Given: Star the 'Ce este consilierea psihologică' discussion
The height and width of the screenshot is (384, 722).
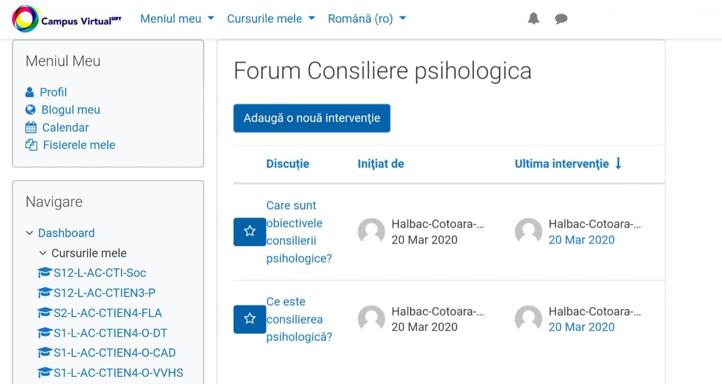Looking at the screenshot, I should click(250, 319).
